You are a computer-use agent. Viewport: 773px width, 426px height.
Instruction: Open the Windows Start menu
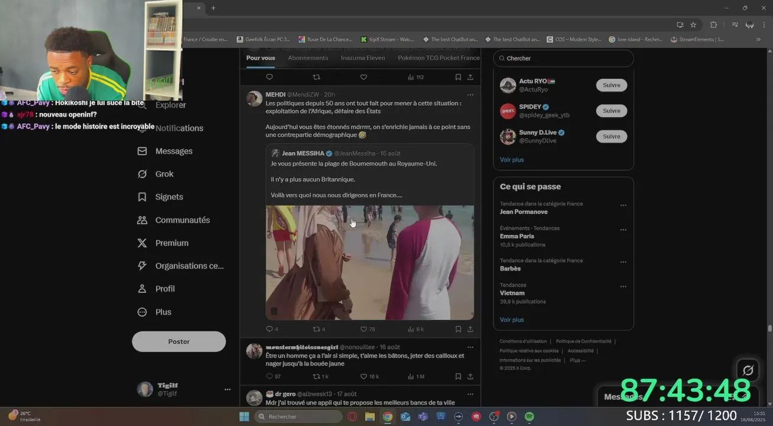pyautogui.click(x=244, y=417)
